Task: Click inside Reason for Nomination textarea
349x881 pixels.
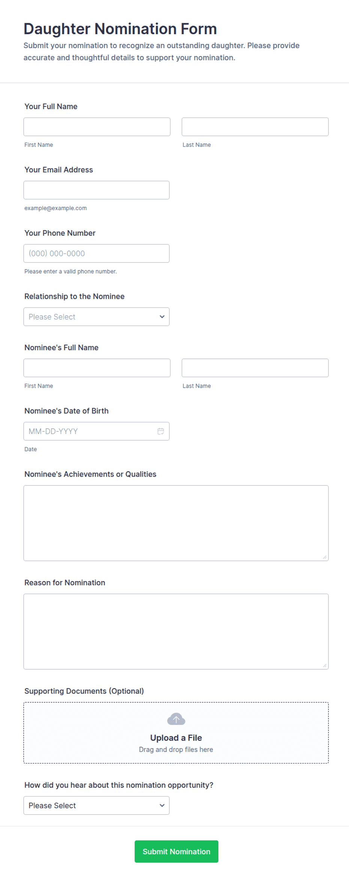Action: [x=176, y=632]
